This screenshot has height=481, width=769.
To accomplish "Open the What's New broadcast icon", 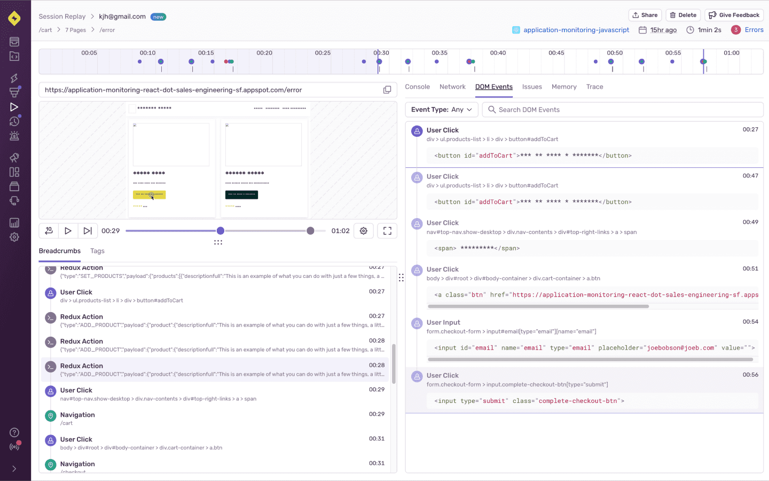I will [x=14, y=447].
